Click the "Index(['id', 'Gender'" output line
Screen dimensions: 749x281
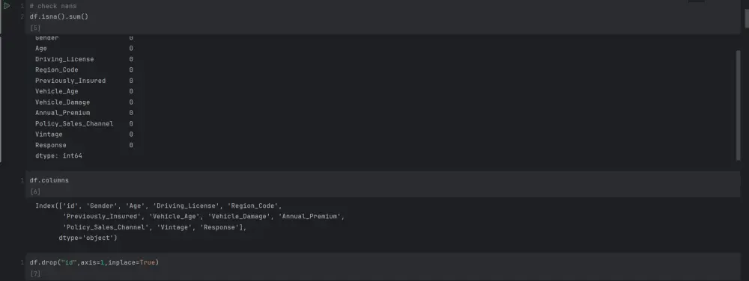[159, 206]
